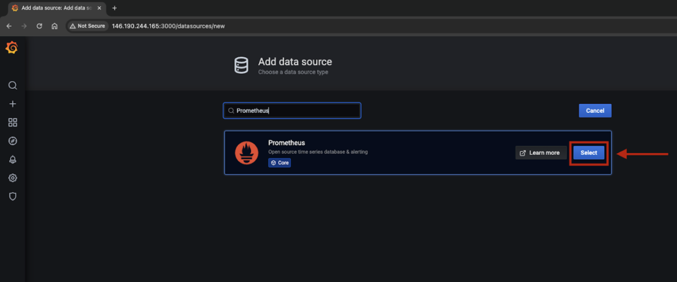Viewport: 677px width, 282px height.
Task: Click the Not Secure site indicator
Action: tap(88, 26)
